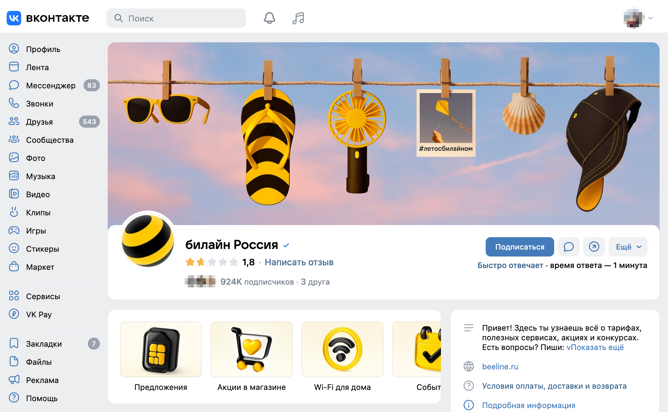Send message via chat bubble button
The width and height of the screenshot is (668, 412).
pos(569,247)
